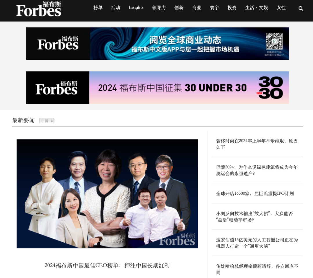Click the 30 Under 30 logo graphic
Image resolution: width=313 pixels, height=278 pixels.
coord(270,88)
